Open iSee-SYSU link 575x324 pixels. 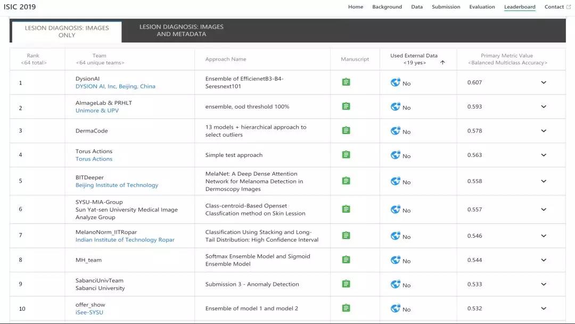click(x=89, y=312)
